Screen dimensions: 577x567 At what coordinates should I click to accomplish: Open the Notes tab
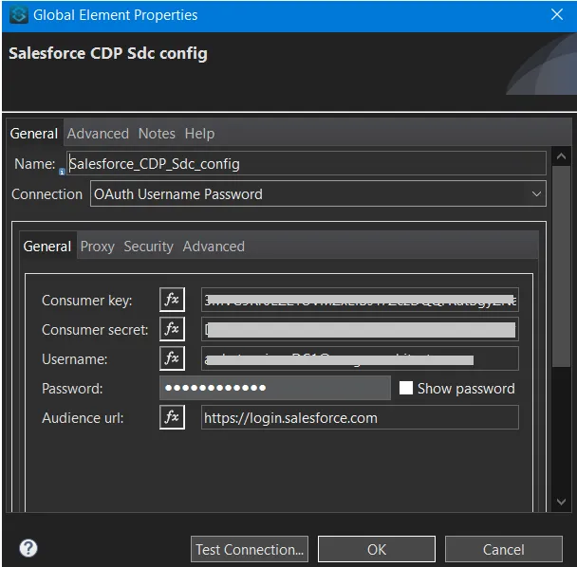(157, 134)
